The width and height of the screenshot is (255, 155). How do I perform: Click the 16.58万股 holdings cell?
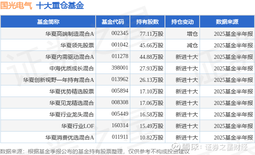click(151, 114)
